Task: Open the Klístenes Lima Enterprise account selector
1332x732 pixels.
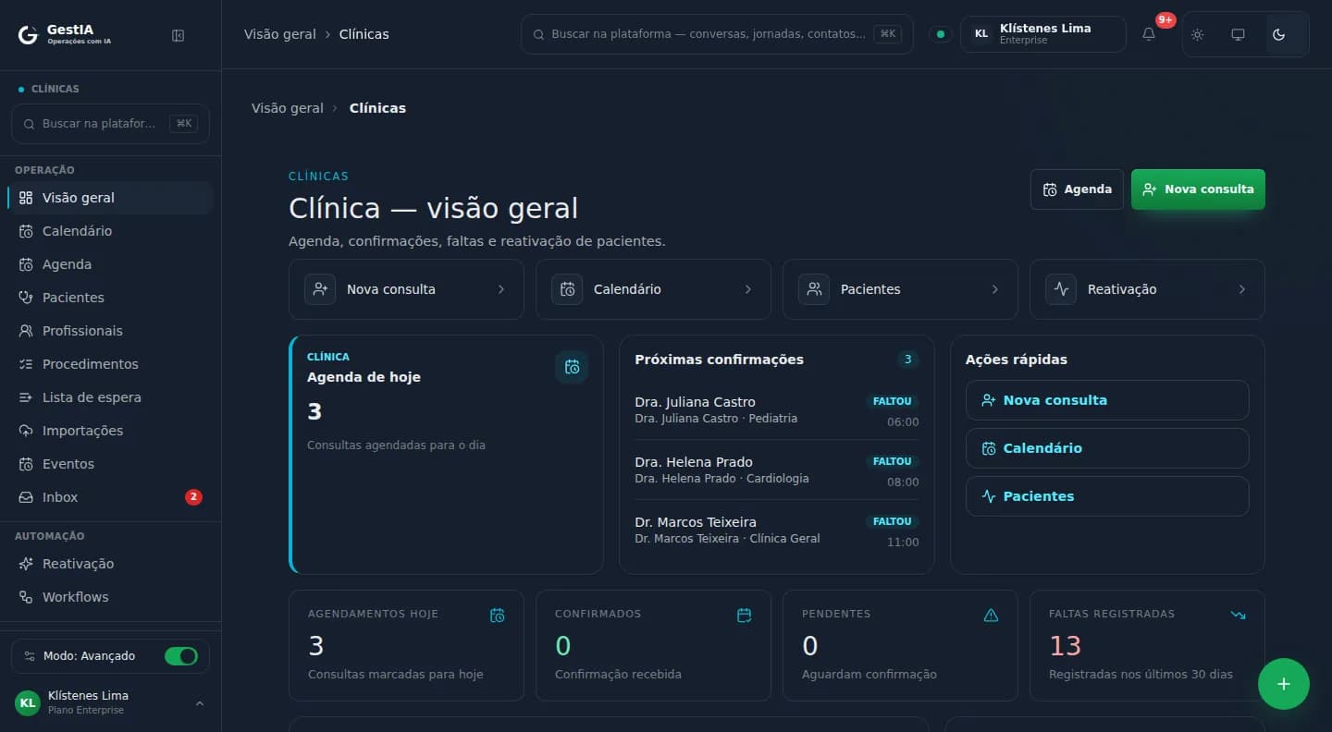Action: click(1043, 34)
